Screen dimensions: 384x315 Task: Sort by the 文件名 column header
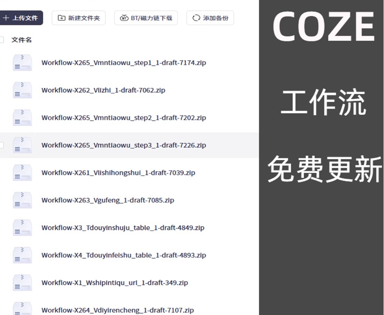(x=22, y=40)
